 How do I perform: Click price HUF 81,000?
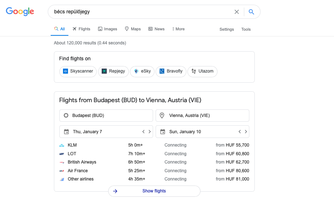(x=237, y=179)
